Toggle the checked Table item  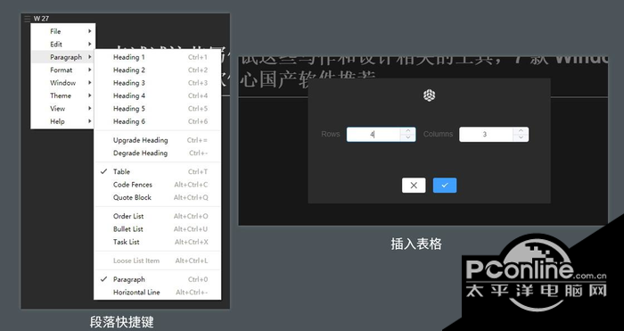157,171
